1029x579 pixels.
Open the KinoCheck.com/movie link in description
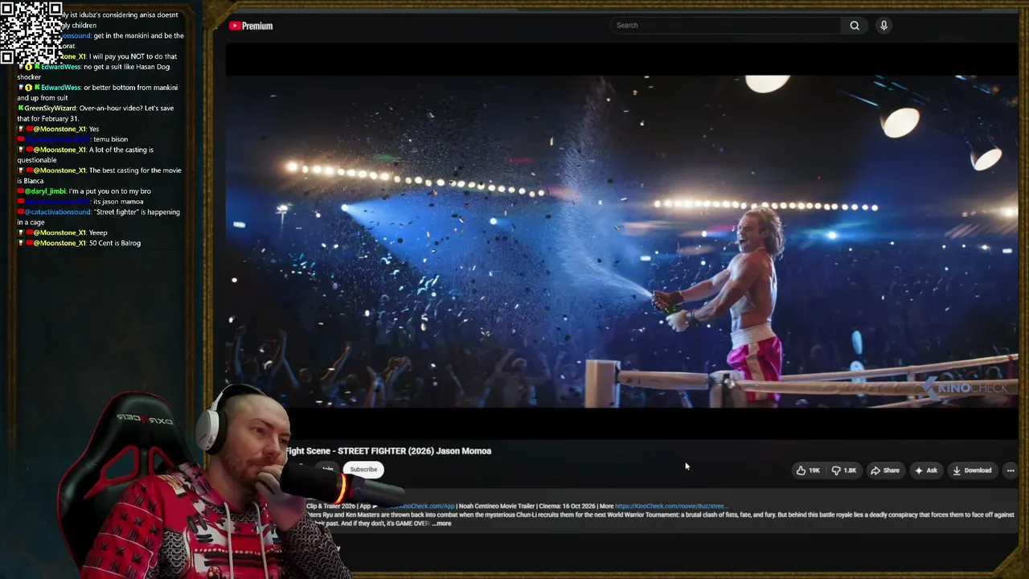(x=671, y=507)
